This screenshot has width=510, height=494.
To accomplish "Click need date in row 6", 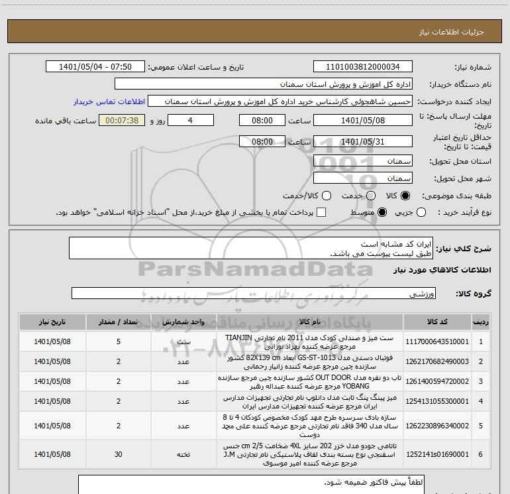I will point(52,454).
